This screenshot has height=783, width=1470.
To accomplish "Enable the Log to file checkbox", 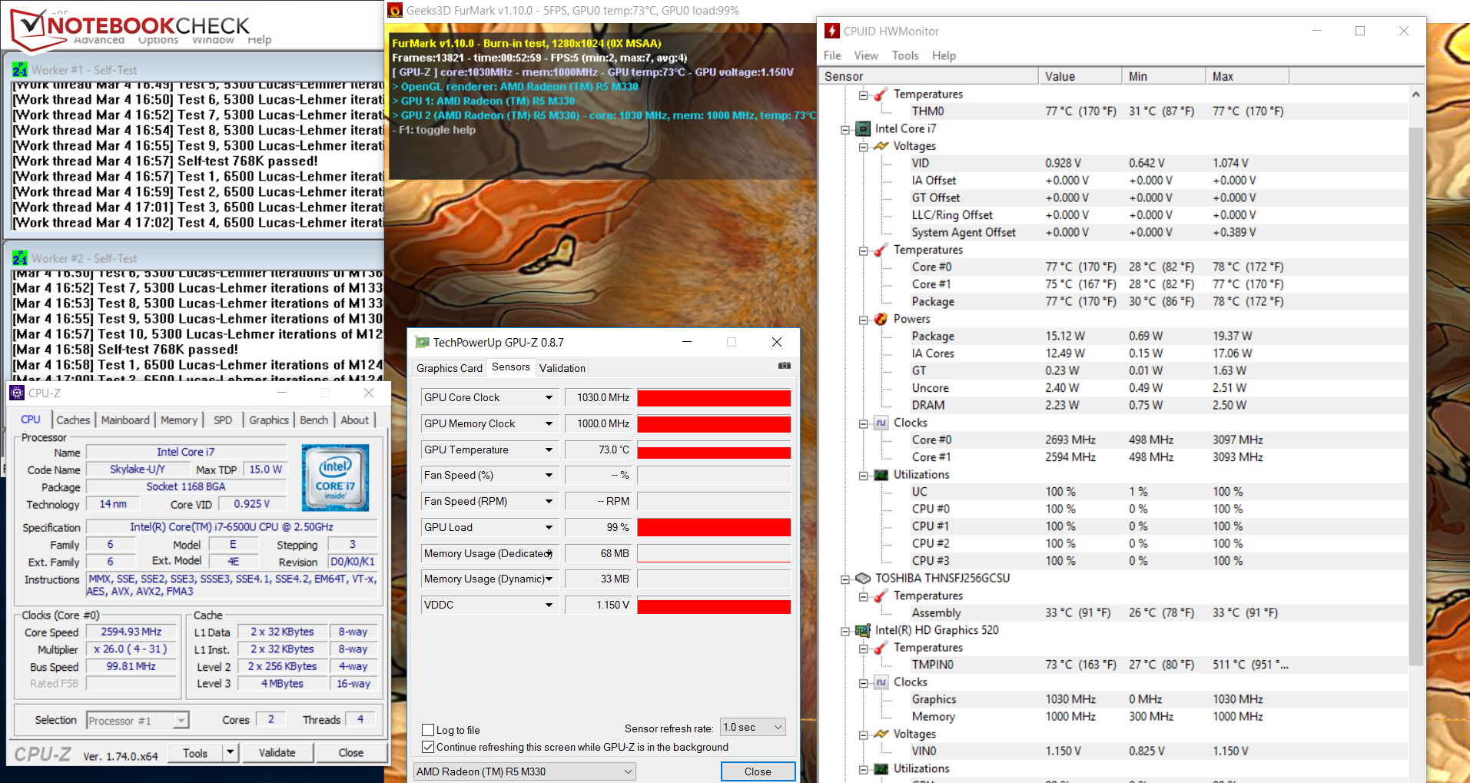I will click(428, 730).
